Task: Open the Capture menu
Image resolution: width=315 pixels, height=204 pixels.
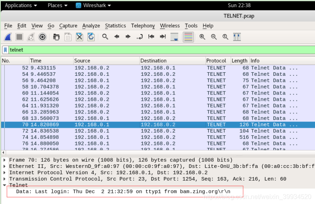Action: pyautogui.click(x=68, y=26)
